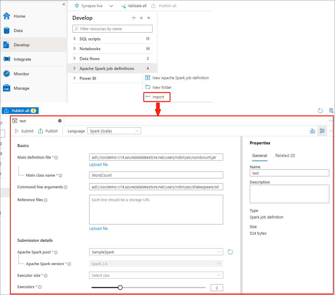Viewport: 335px width, 295px height.
Task: Add a new resource with the plus icon
Action: pos(133,18)
